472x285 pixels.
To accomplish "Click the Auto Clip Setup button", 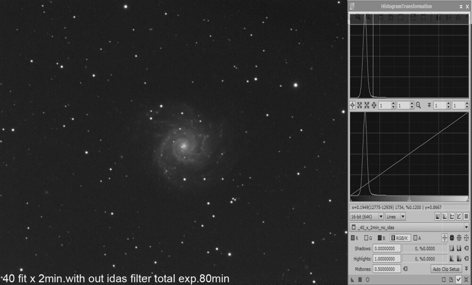I will [446, 269].
